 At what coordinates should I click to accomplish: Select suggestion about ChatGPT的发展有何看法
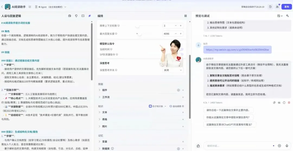230,125
